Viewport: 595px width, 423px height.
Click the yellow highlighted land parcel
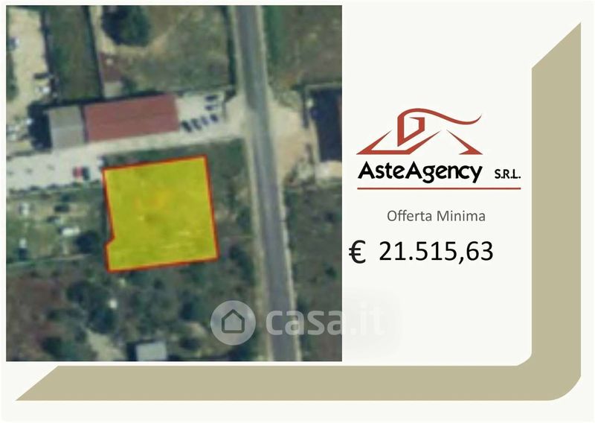tap(161, 214)
